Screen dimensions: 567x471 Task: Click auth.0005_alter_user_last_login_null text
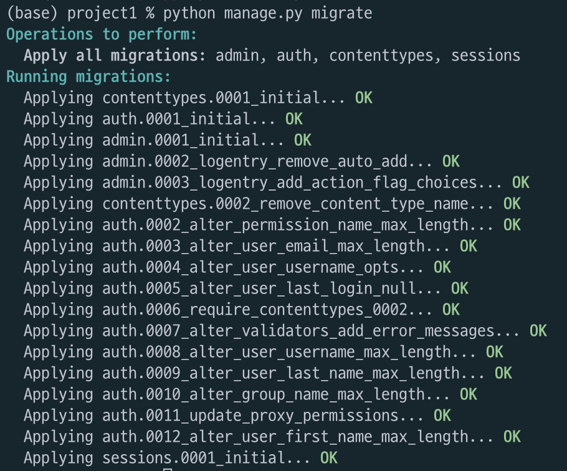(272, 289)
